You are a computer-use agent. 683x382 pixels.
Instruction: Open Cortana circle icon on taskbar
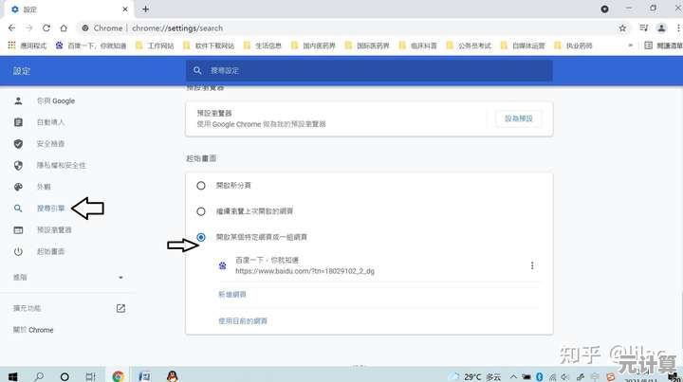65,376
